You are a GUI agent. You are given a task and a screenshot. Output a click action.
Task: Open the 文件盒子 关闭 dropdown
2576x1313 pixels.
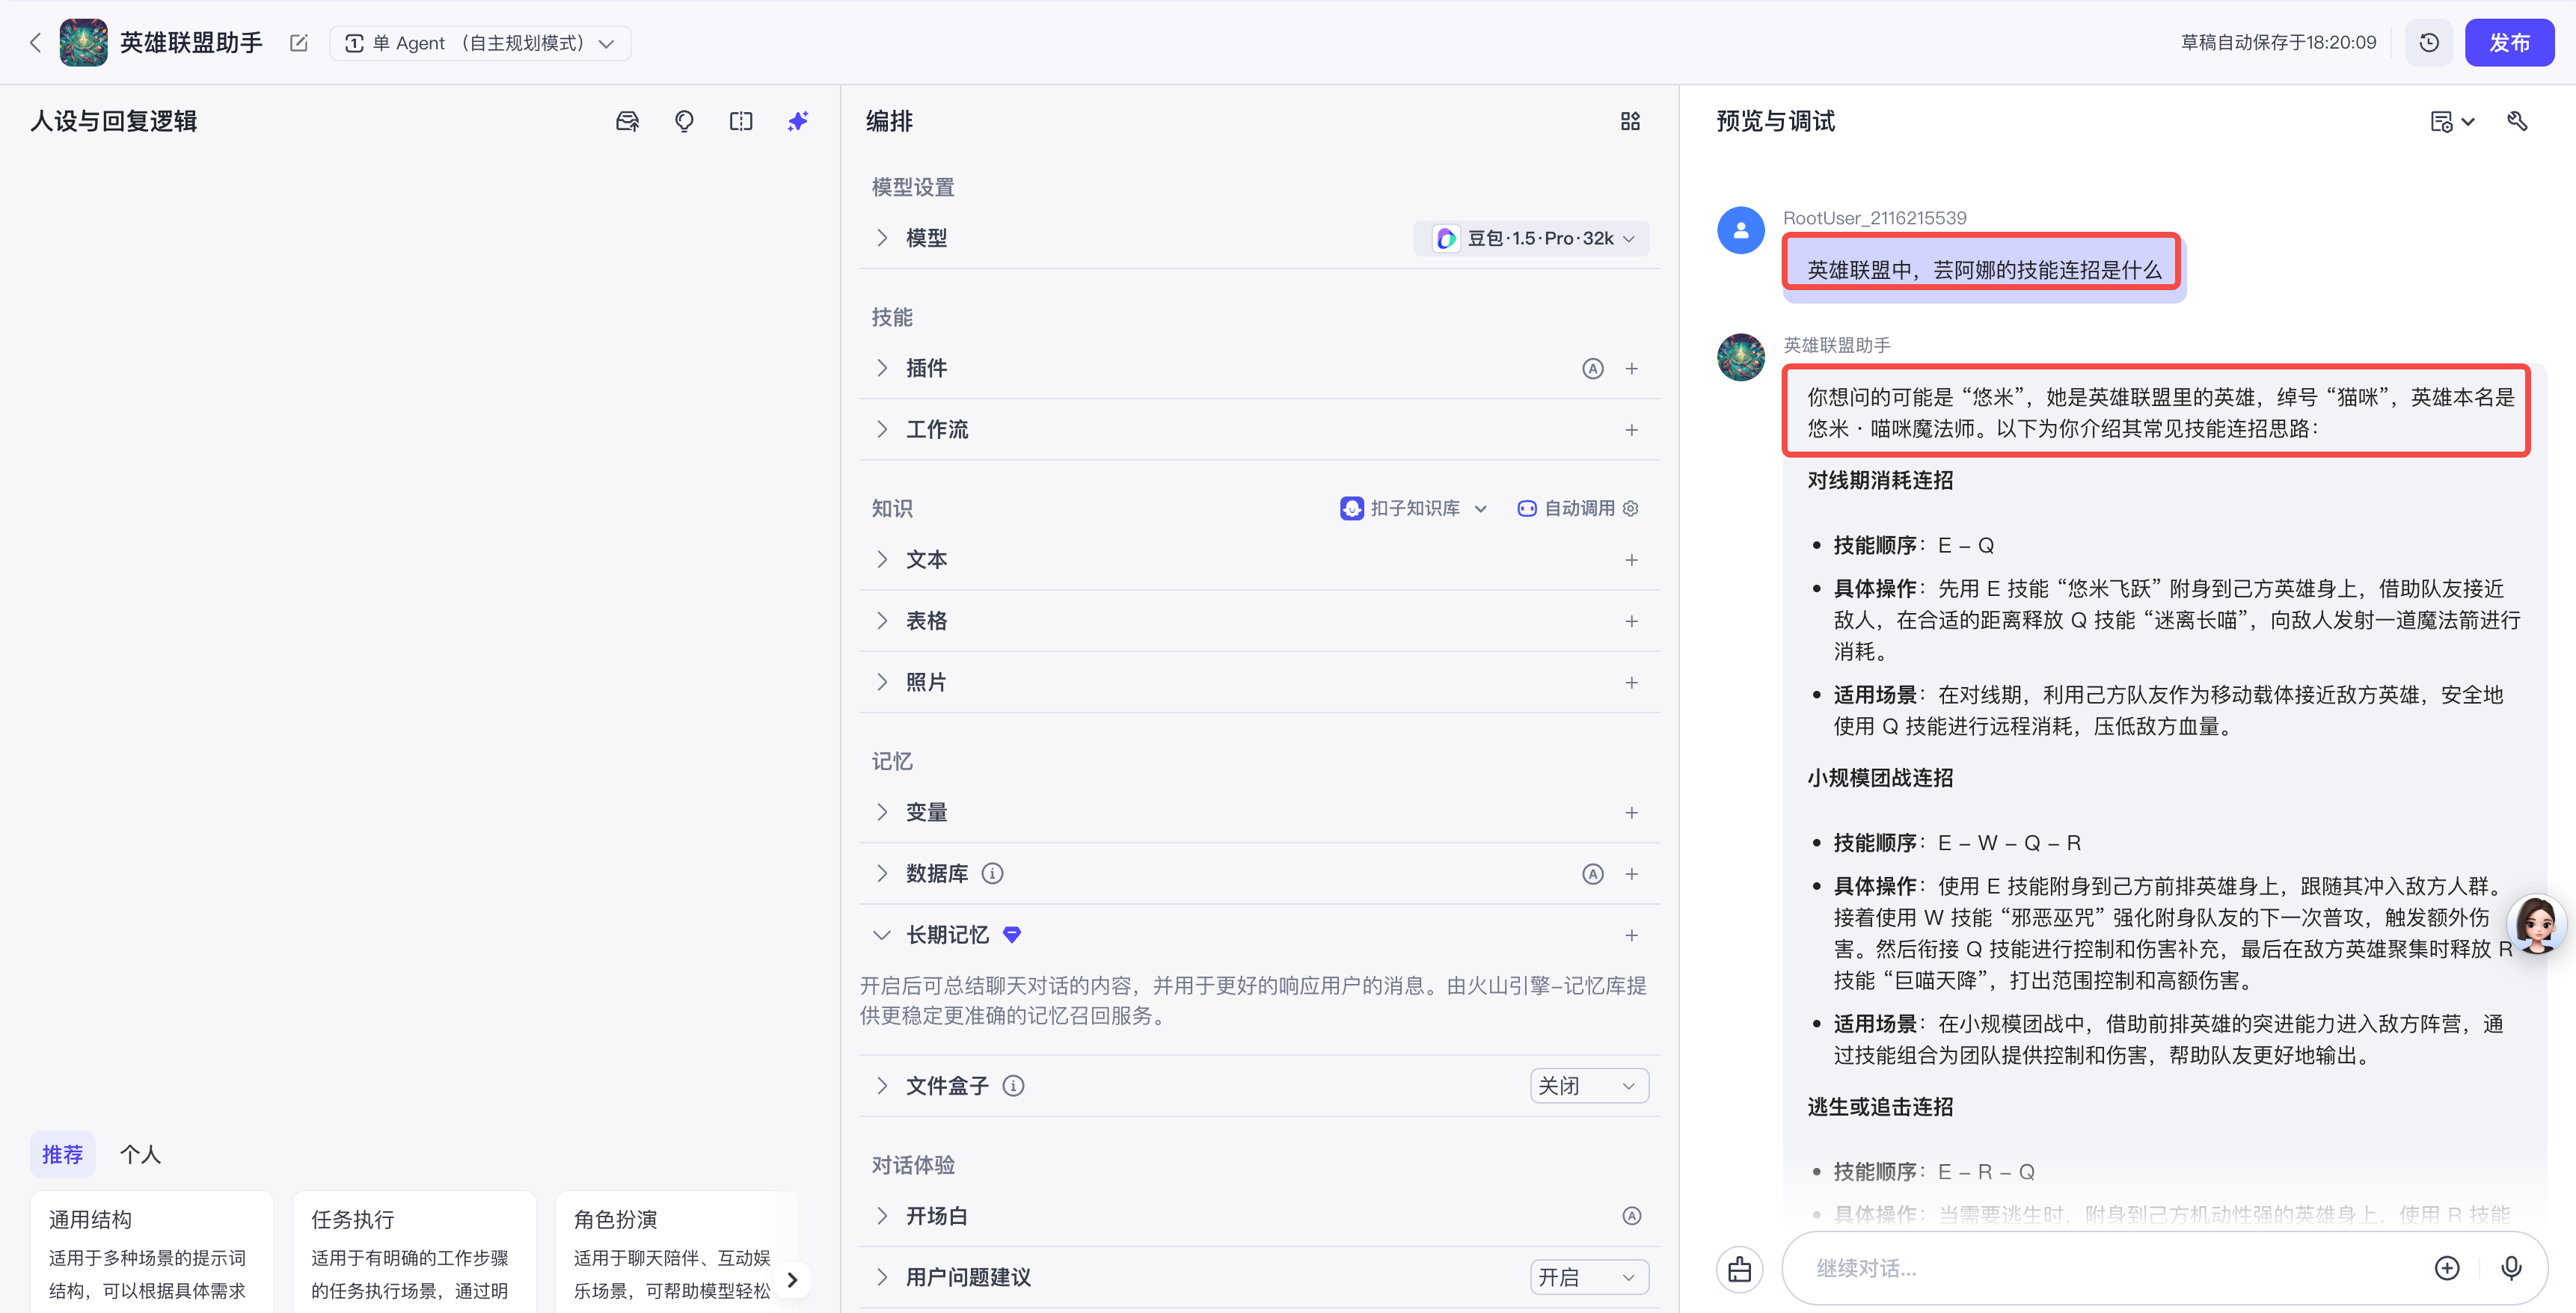tap(1588, 1085)
